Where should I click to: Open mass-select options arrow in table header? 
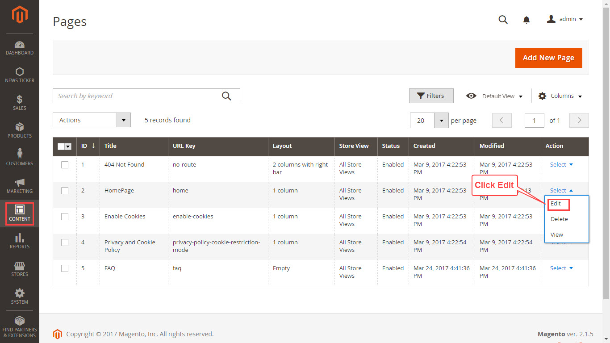coord(68,146)
